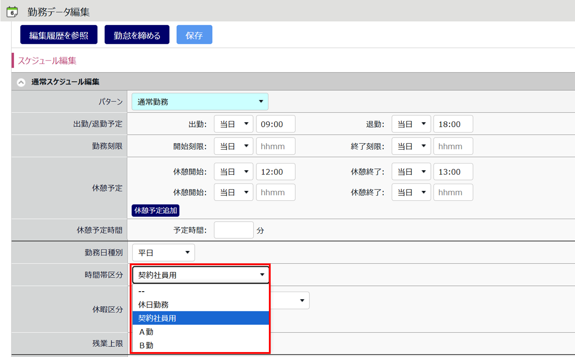Click the 終了刻限 time input field

pyautogui.click(x=453, y=146)
